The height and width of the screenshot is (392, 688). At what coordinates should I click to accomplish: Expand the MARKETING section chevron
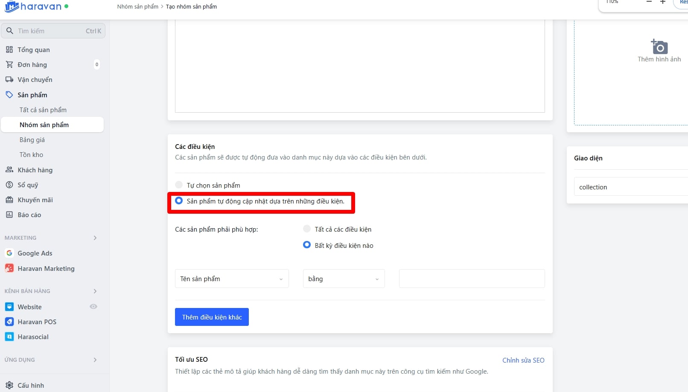[95, 238]
